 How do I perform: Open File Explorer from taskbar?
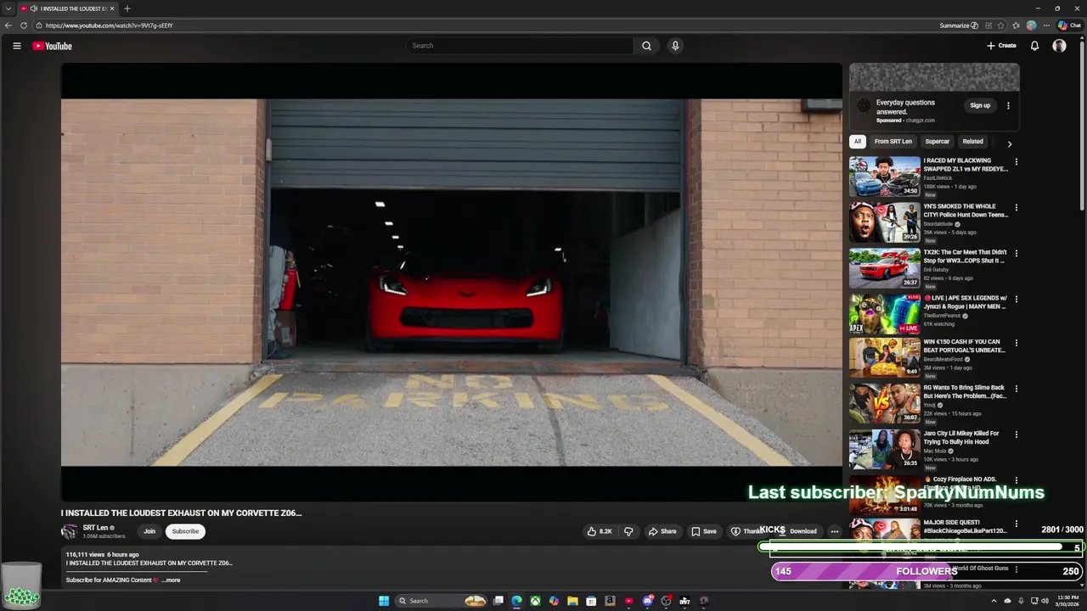click(x=572, y=601)
